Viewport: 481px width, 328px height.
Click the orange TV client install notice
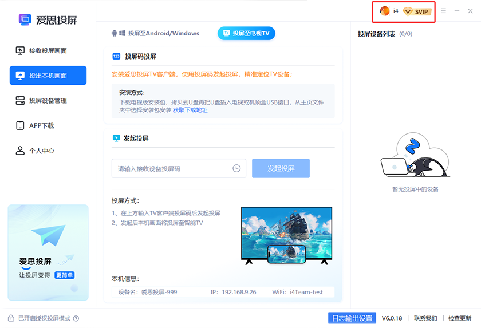click(x=202, y=74)
